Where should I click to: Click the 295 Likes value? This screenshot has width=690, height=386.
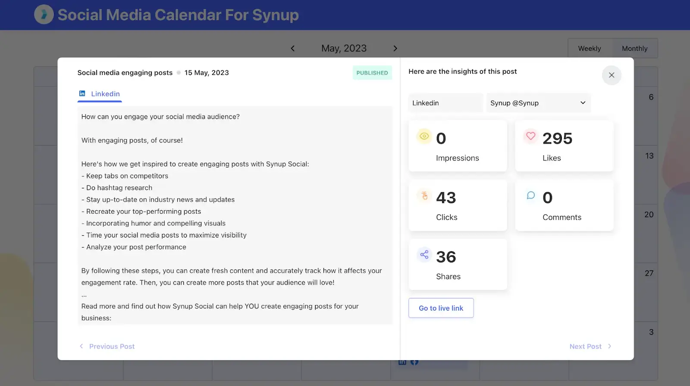tap(558, 138)
